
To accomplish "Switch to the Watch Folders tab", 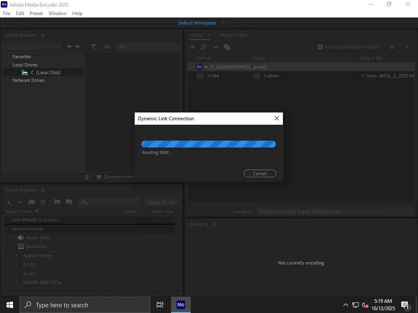I will [235, 35].
